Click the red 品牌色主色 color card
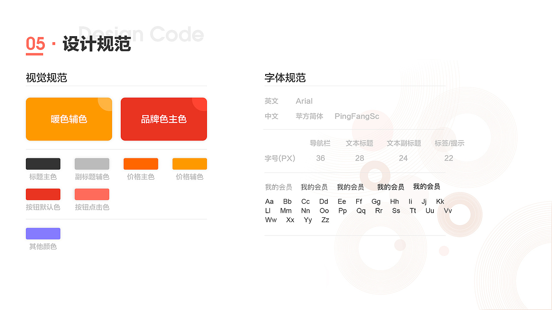The width and height of the screenshot is (552, 310). click(x=164, y=119)
